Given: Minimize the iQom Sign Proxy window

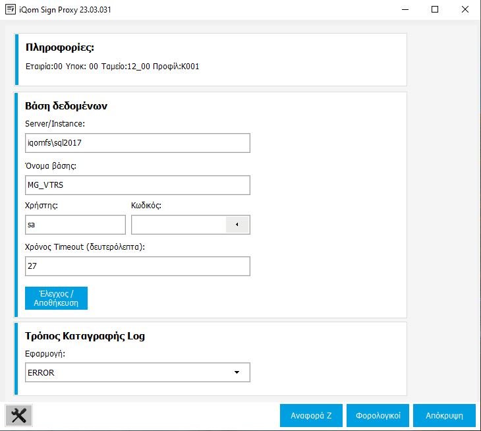Looking at the screenshot, I should click(x=405, y=10).
